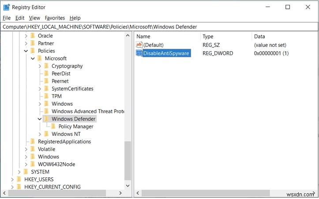Viewport: 319px width, 199px height.
Task: Click tree pane vertical scrollbar up arrow
Action: (128, 35)
